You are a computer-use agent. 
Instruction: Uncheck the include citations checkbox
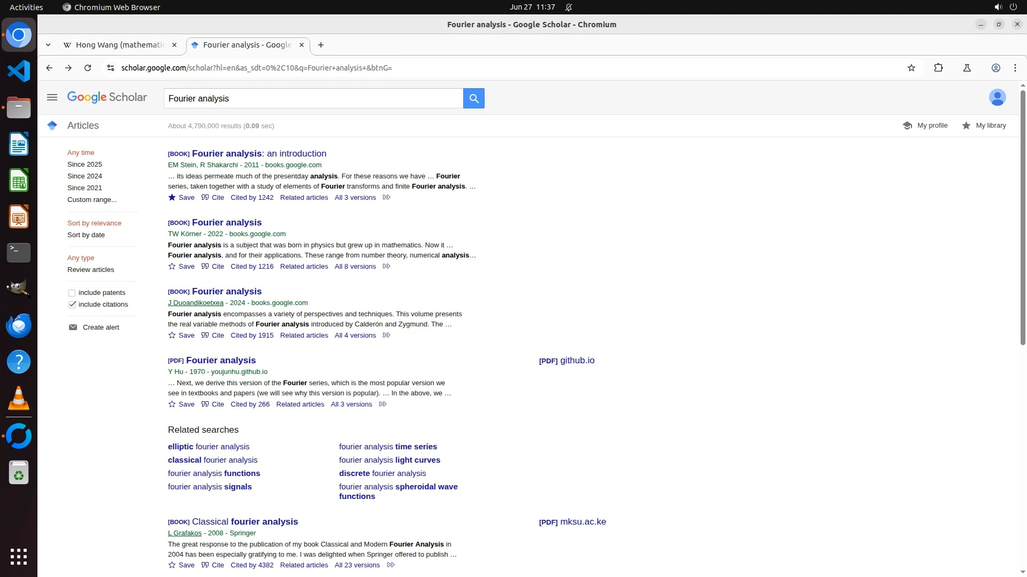click(72, 305)
